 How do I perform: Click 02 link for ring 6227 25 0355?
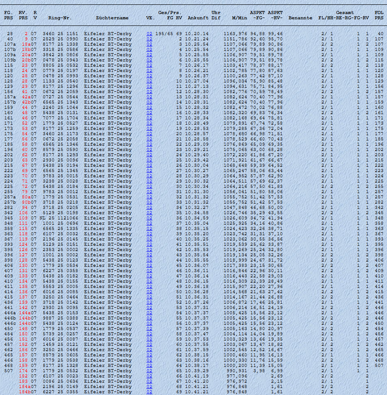[149, 391]
